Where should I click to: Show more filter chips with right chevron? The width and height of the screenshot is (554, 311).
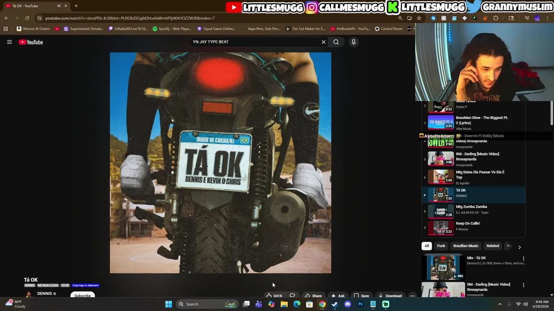click(519, 247)
